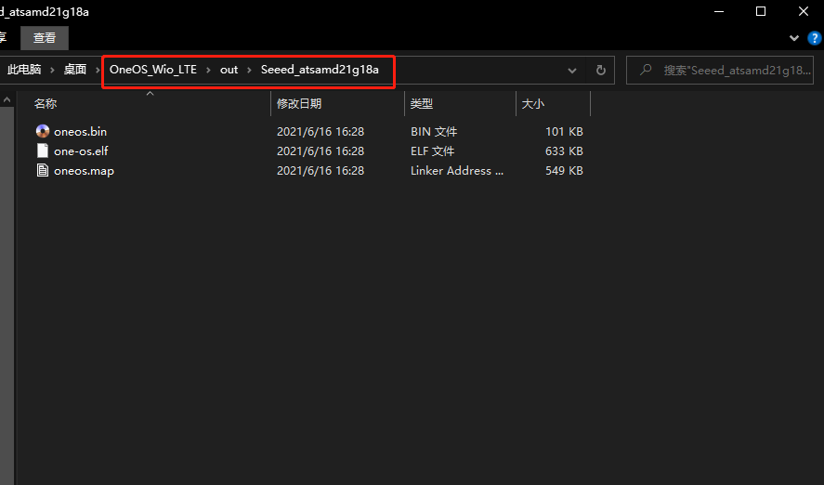
Task: Sort files by 大小 column
Action: 553,103
